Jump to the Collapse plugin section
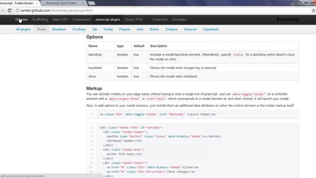The image size is (316, 178). [171, 29]
